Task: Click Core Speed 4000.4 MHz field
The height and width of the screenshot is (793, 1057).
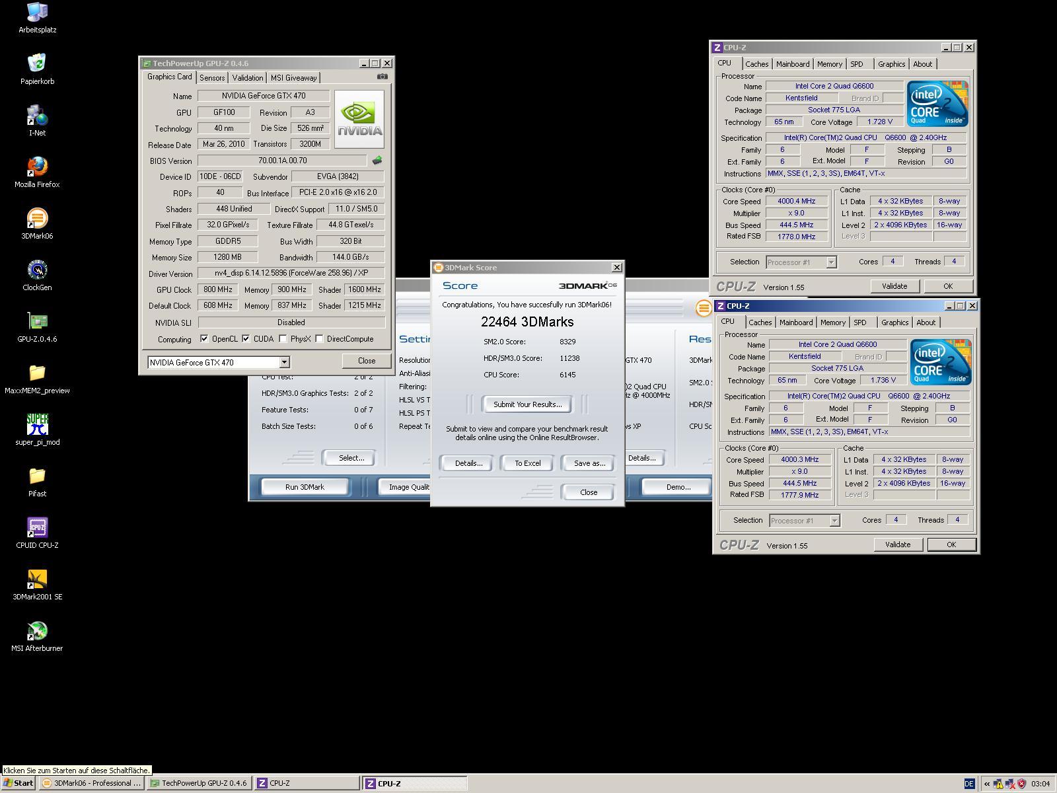Action: click(x=797, y=202)
